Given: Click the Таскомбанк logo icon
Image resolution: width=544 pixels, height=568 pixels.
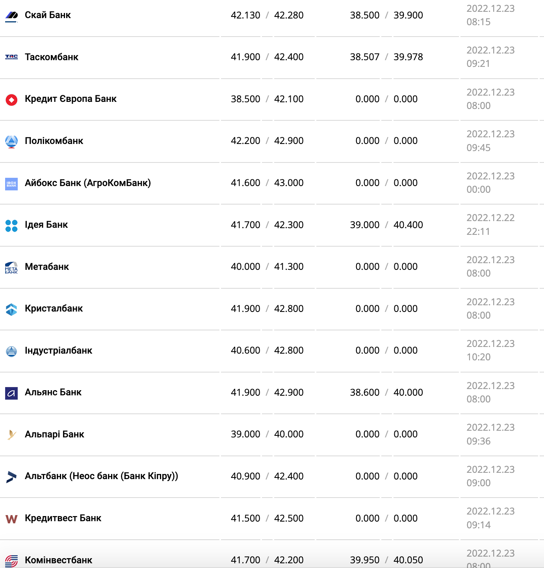Looking at the screenshot, I should tap(11, 57).
